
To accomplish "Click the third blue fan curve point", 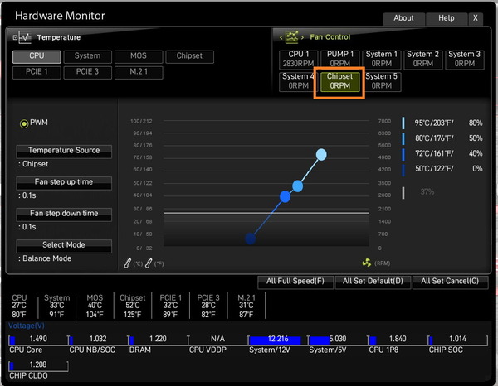I will click(x=285, y=196).
